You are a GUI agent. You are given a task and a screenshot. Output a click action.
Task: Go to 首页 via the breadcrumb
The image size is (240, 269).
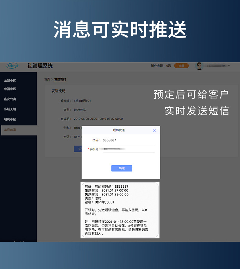(x=47, y=80)
